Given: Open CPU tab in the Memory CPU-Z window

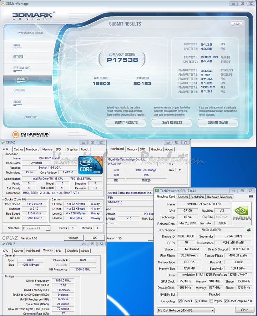Looking at the screenshot, I should 6,251.
